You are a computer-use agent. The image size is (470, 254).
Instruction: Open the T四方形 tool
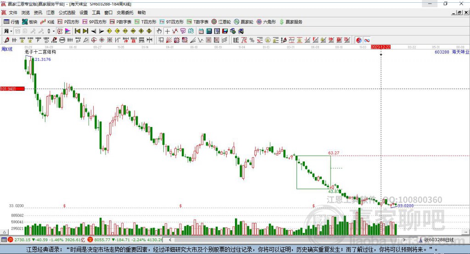[145, 22]
